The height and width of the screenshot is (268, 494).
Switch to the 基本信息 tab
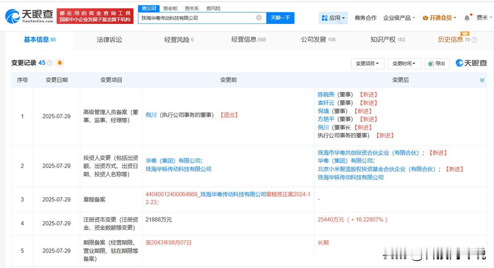tap(40, 40)
